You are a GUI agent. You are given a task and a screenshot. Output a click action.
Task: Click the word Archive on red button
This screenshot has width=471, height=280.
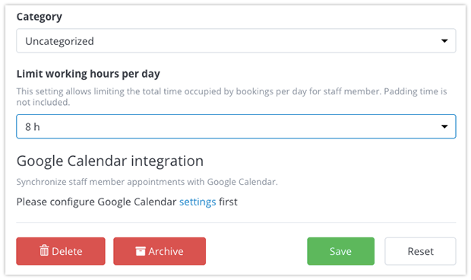tap(166, 251)
